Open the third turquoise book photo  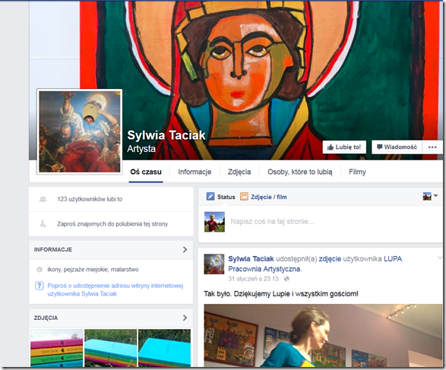click(x=164, y=348)
